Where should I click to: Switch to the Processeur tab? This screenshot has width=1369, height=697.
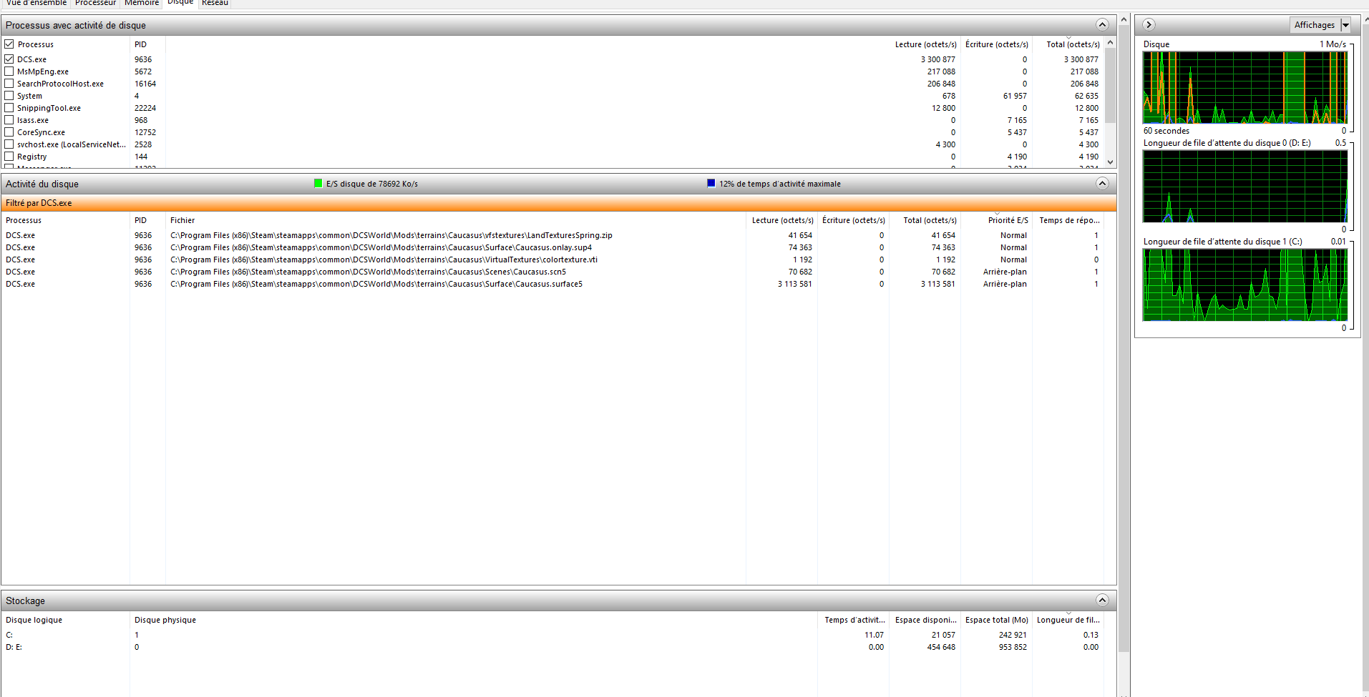coord(95,3)
